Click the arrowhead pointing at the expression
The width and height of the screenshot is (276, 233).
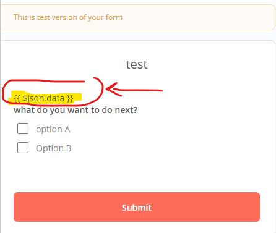click(x=111, y=89)
